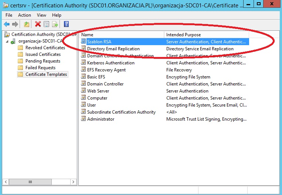The height and width of the screenshot is (195, 282).
Task: Sort by the Intended Purpose column header
Action: click(x=207, y=34)
